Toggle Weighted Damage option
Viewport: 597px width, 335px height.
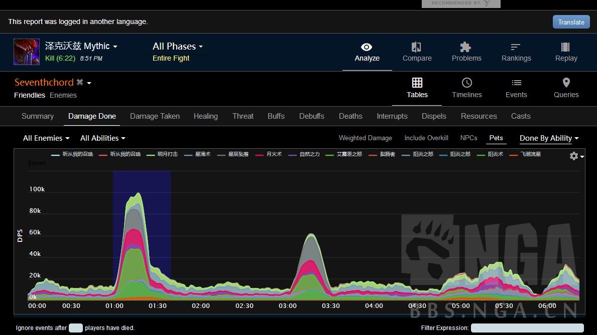tap(365, 138)
